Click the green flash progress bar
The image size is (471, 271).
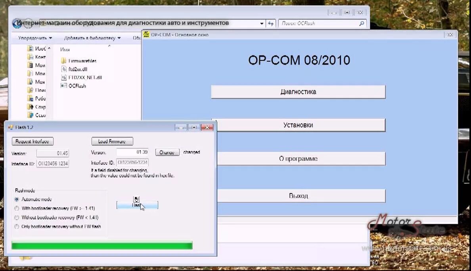[102, 246]
